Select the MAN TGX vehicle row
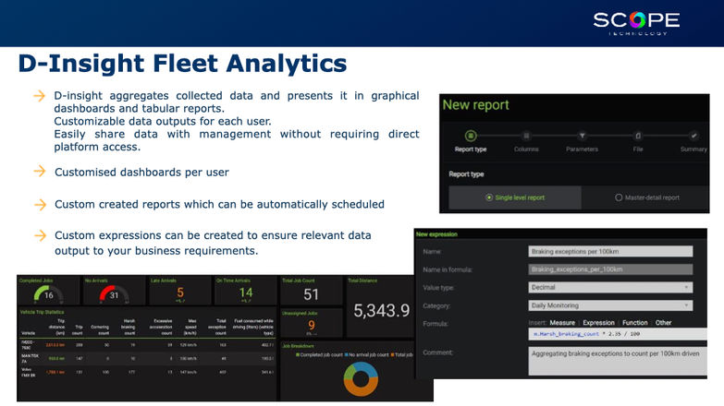 pyautogui.click(x=147, y=359)
